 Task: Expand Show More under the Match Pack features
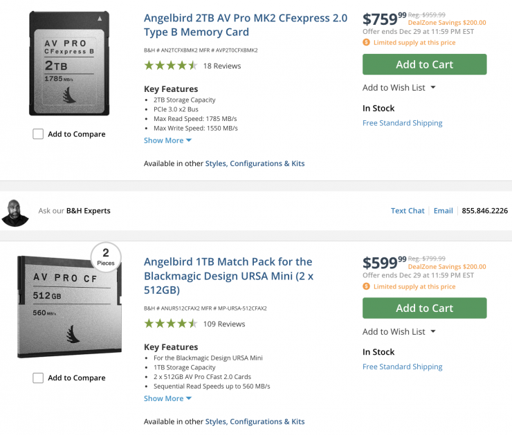(167, 398)
